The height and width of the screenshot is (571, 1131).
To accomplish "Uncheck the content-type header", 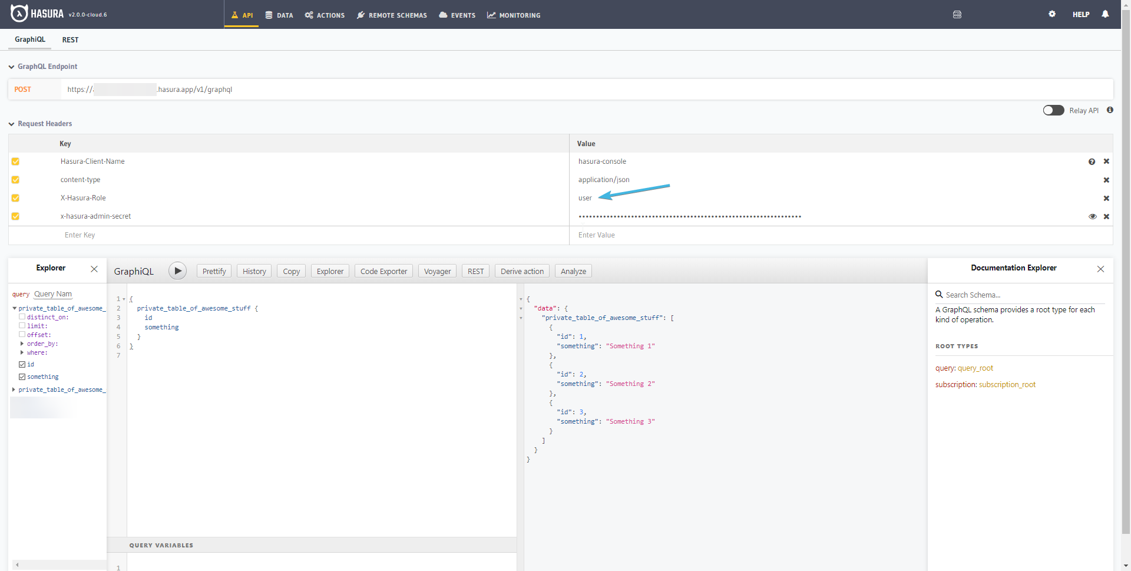I will coord(15,180).
